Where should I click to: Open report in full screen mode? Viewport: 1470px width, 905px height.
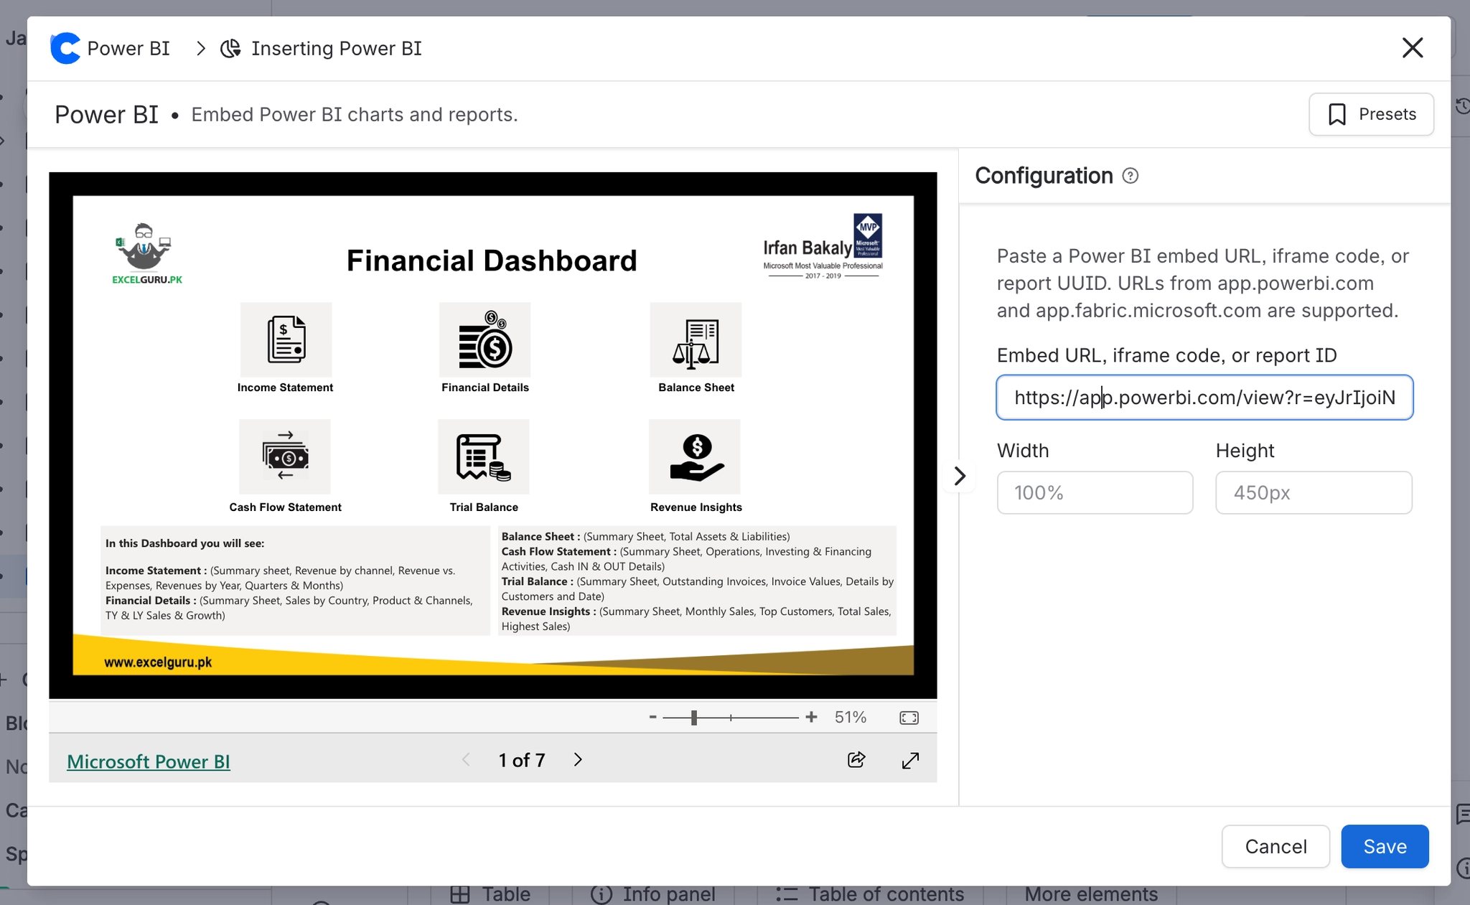click(910, 760)
